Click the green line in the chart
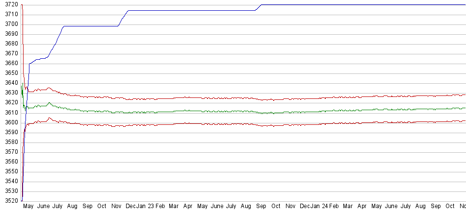466x213 pixels. pos(196,111)
